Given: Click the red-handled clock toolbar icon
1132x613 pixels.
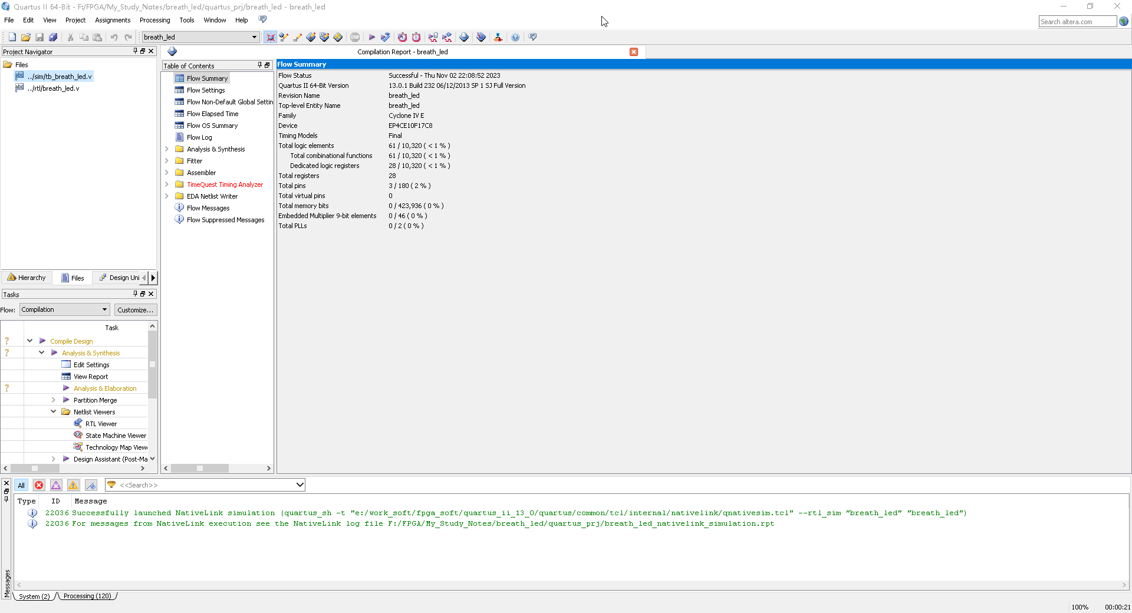Looking at the screenshot, I should [x=416, y=37].
